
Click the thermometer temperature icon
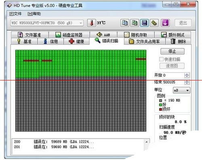click(92, 23)
